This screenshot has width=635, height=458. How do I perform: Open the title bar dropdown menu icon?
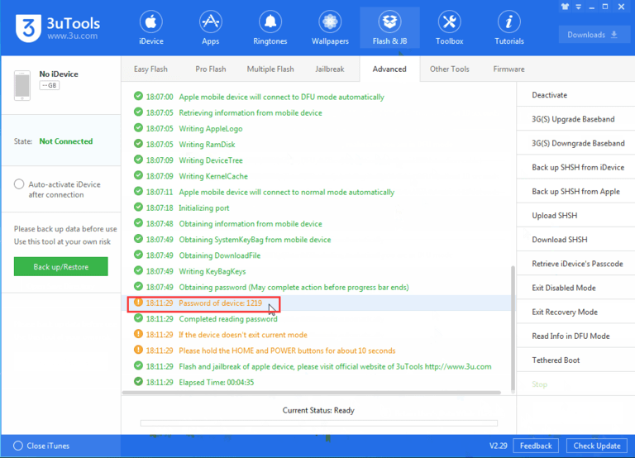point(578,7)
